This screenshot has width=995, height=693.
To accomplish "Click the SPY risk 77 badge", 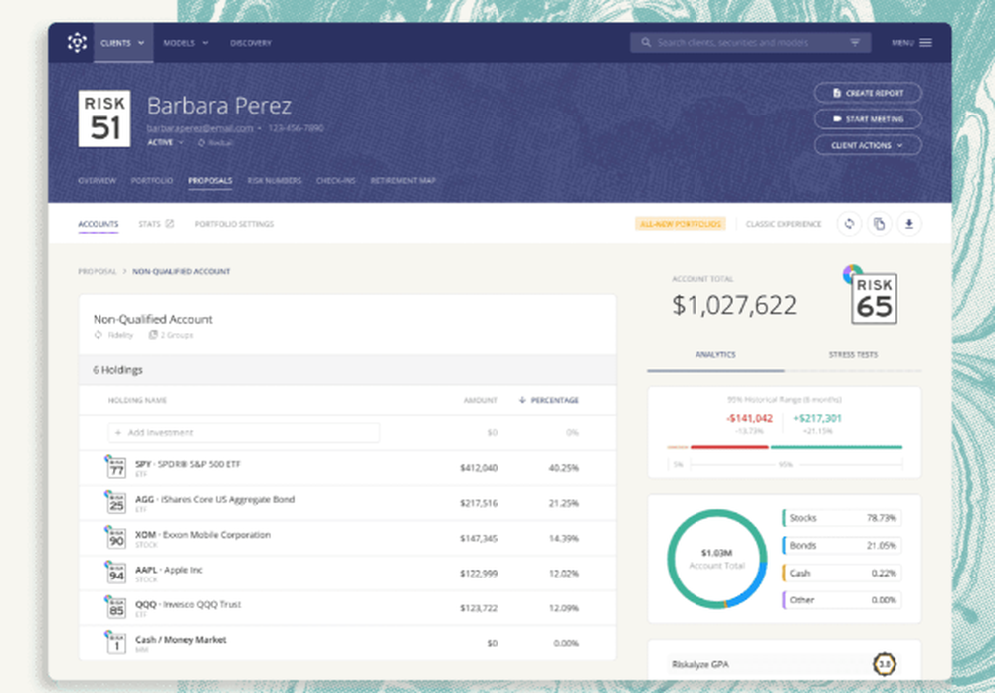I will (x=115, y=467).
